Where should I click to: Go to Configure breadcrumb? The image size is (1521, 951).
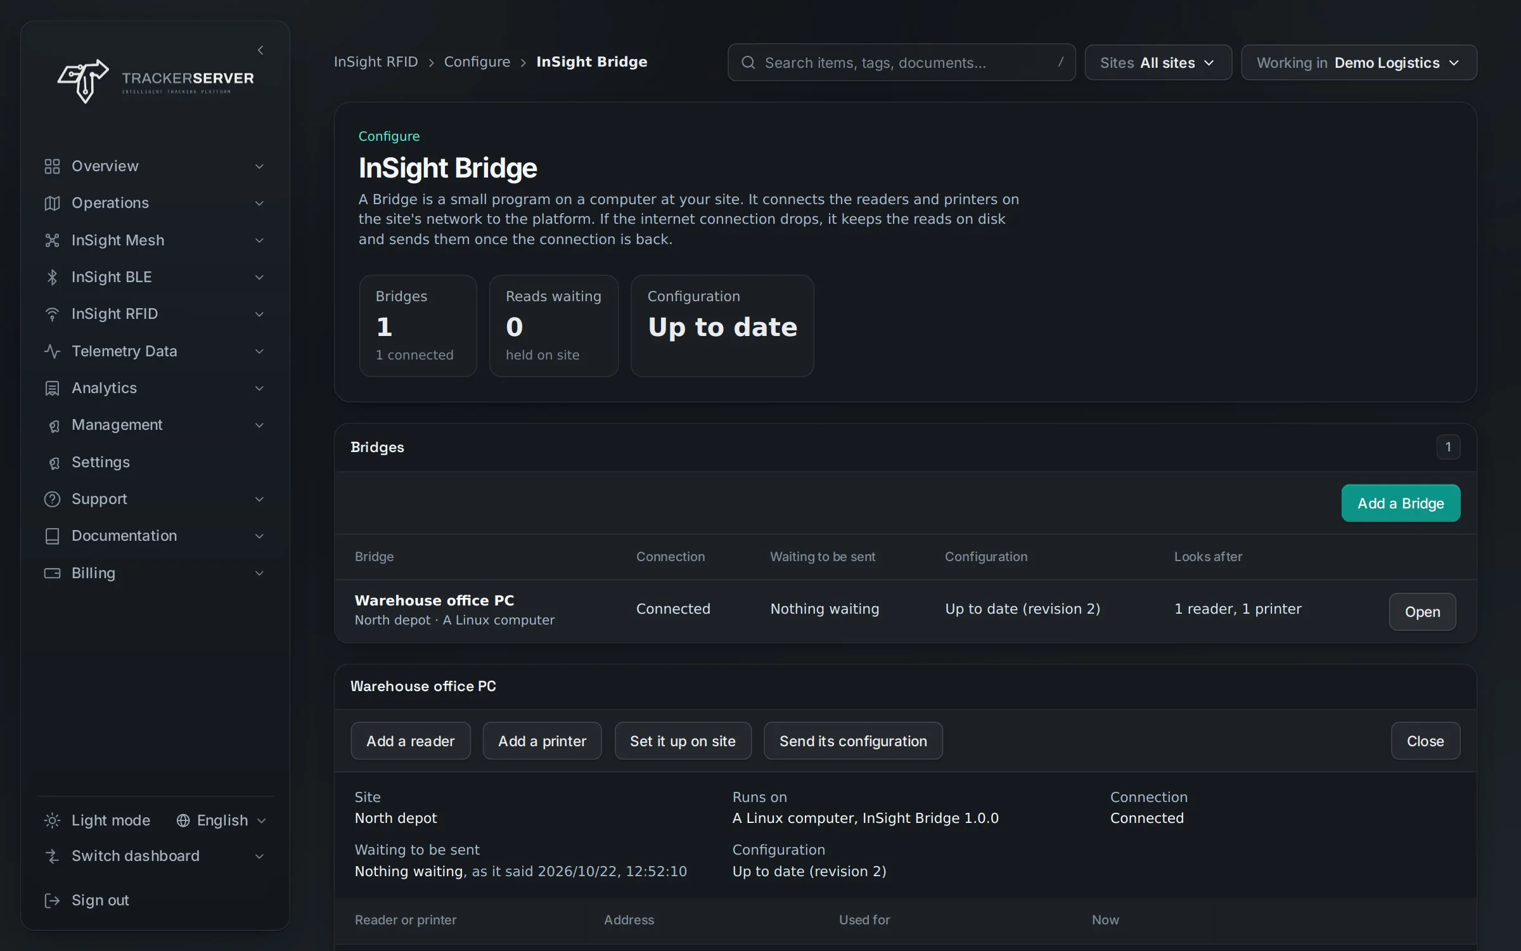pos(477,61)
